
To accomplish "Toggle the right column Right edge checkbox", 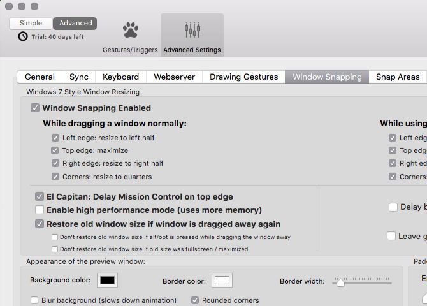I will point(393,163).
